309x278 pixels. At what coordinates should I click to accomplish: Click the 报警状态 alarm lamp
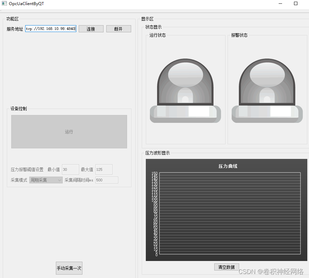pyautogui.click(x=267, y=91)
